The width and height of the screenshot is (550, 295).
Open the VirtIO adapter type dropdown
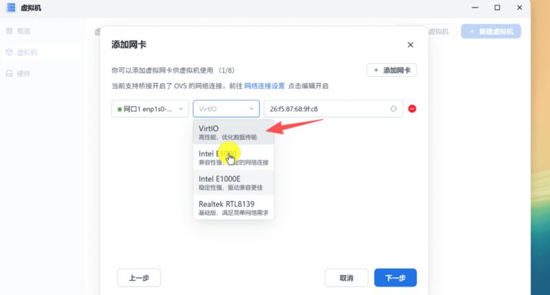[x=226, y=109]
